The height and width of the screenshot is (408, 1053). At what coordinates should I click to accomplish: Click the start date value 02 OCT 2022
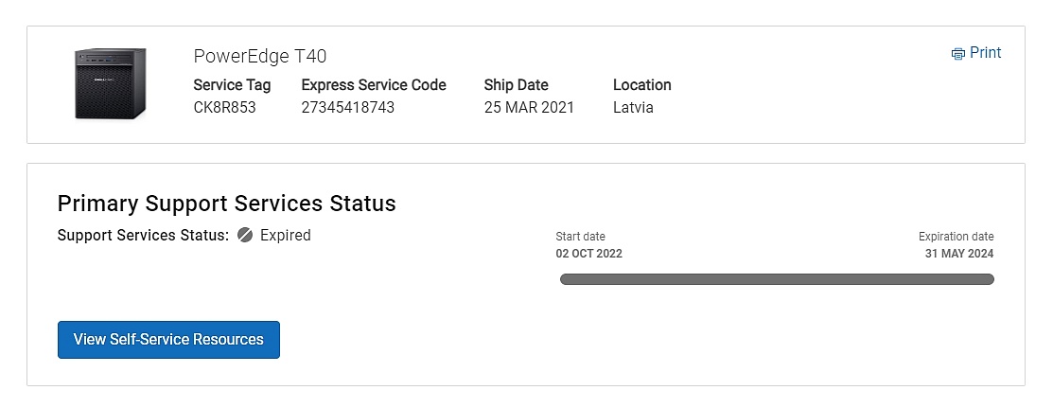click(x=588, y=254)
